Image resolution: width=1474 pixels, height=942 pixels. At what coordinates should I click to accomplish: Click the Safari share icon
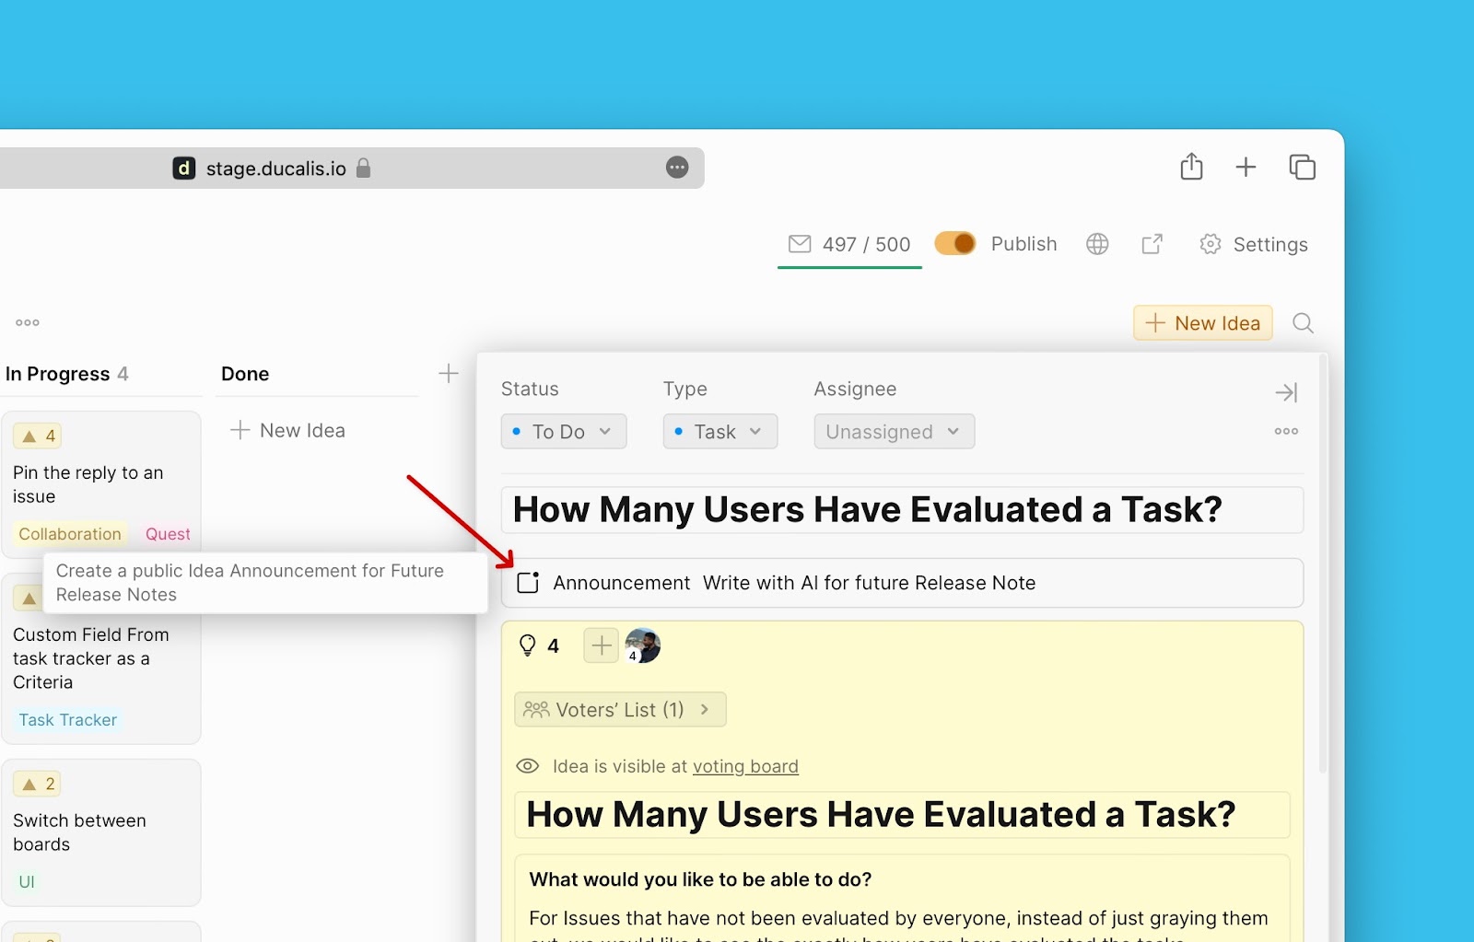1191,167
